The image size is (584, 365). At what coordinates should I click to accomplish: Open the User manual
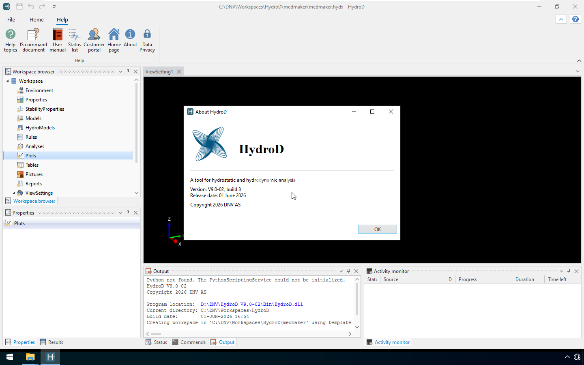click(x=58, y=40)
